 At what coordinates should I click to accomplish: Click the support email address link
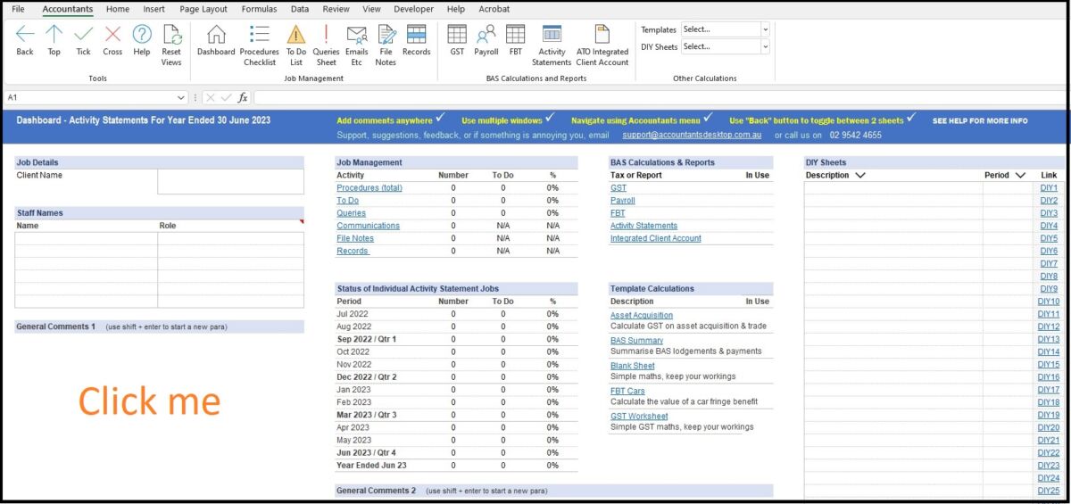(x=692, y=136)
